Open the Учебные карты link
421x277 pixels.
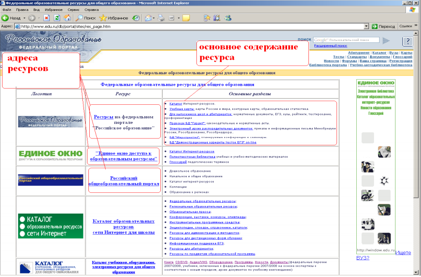[x=182, y=109]
